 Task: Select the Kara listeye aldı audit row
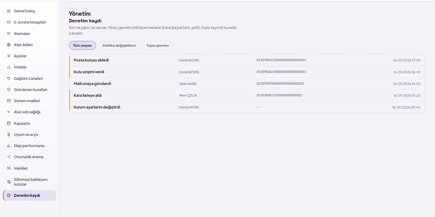point(247,95)
